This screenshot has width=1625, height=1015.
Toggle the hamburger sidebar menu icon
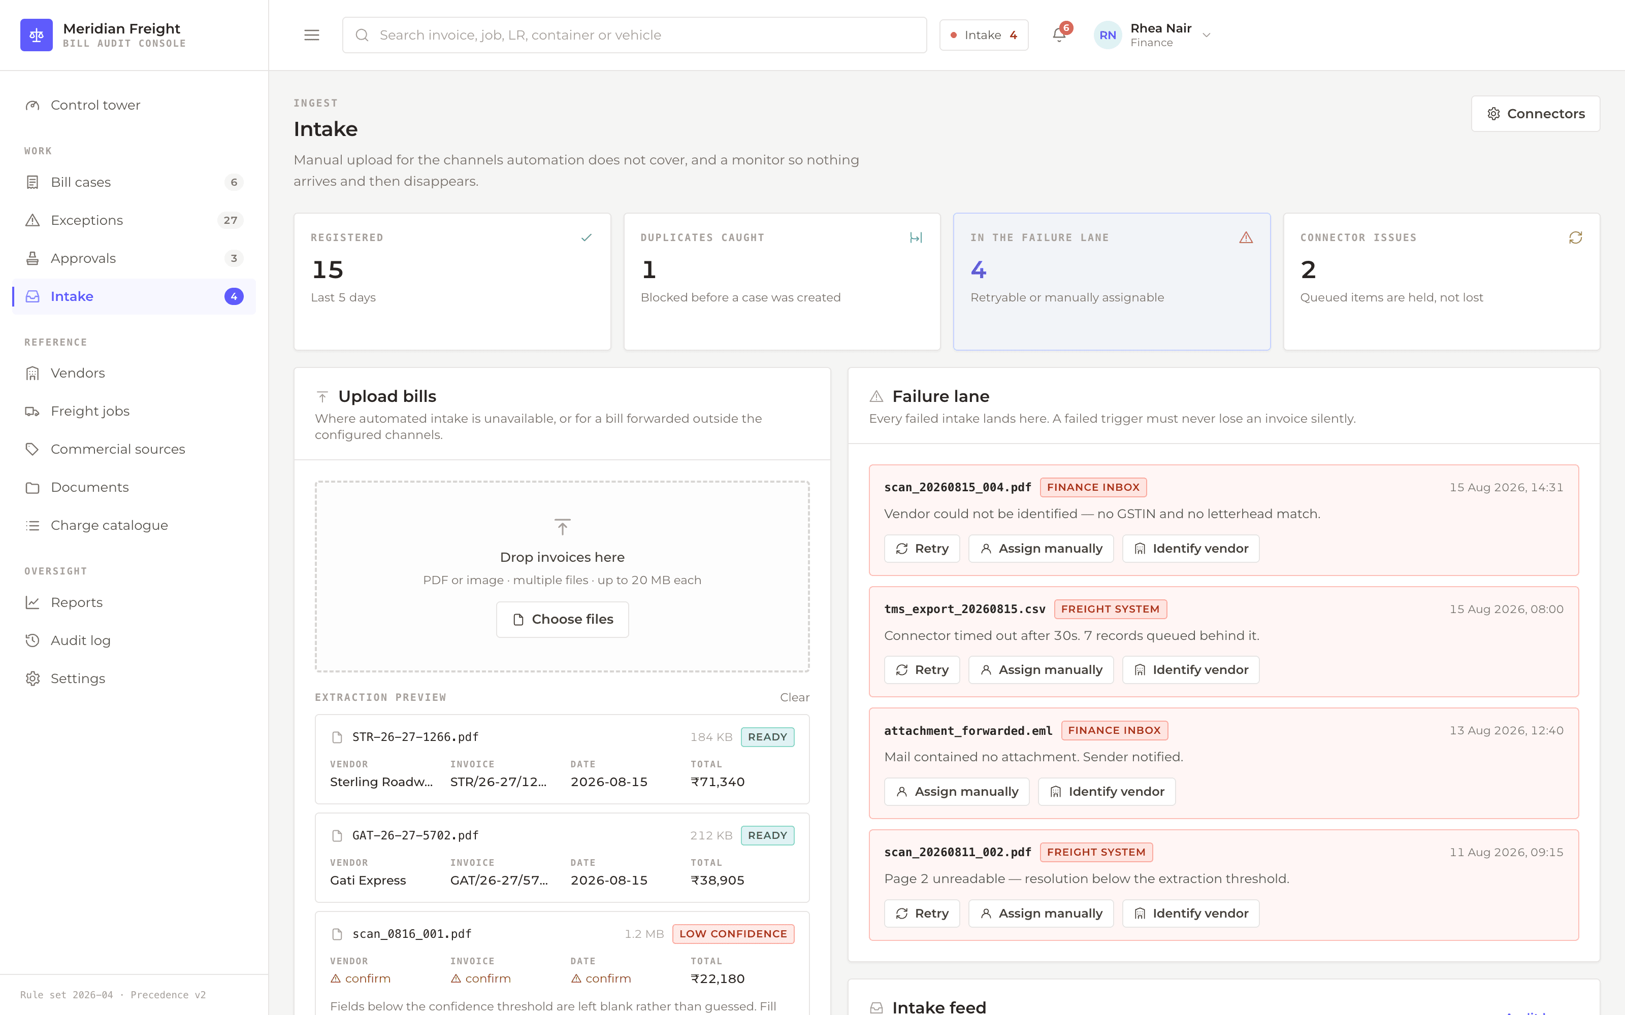coord(312,35)
